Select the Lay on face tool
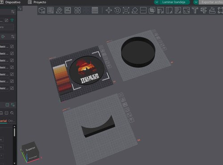The width and height of the screenshot is (223, 165). (x=135, y=10)
